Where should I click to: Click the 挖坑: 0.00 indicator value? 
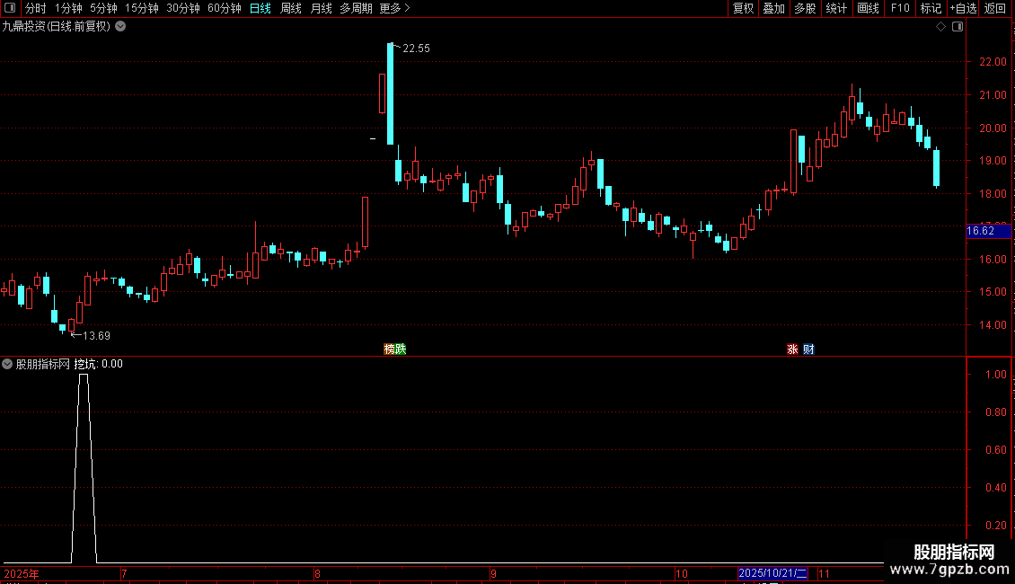99,364
